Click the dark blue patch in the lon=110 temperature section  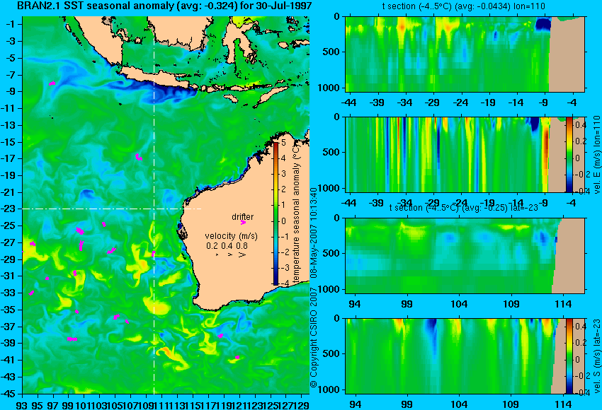coord(543,24)
